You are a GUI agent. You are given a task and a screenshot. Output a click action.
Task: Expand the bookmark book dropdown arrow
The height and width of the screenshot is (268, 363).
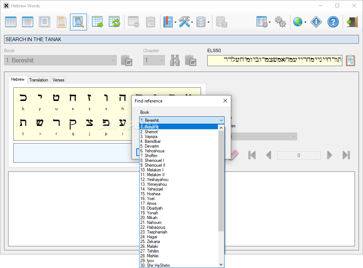click(175, 22)
